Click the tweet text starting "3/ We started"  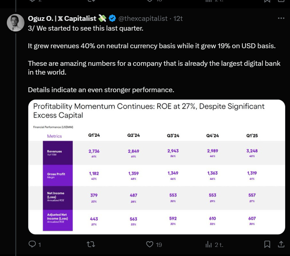(86, 28)
